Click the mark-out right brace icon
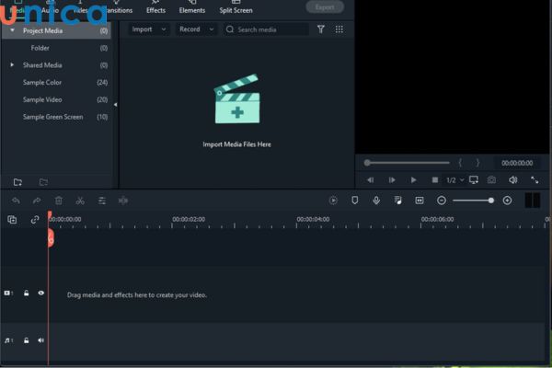This screenshot has width=552, height=368. (477, 163)
